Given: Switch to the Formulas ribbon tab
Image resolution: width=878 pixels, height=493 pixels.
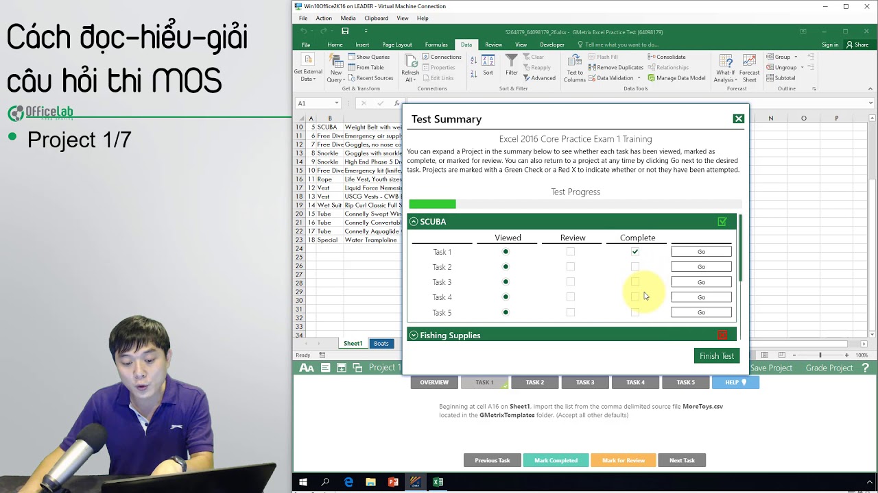Looking at the screenshot, I should coord(436,45).
